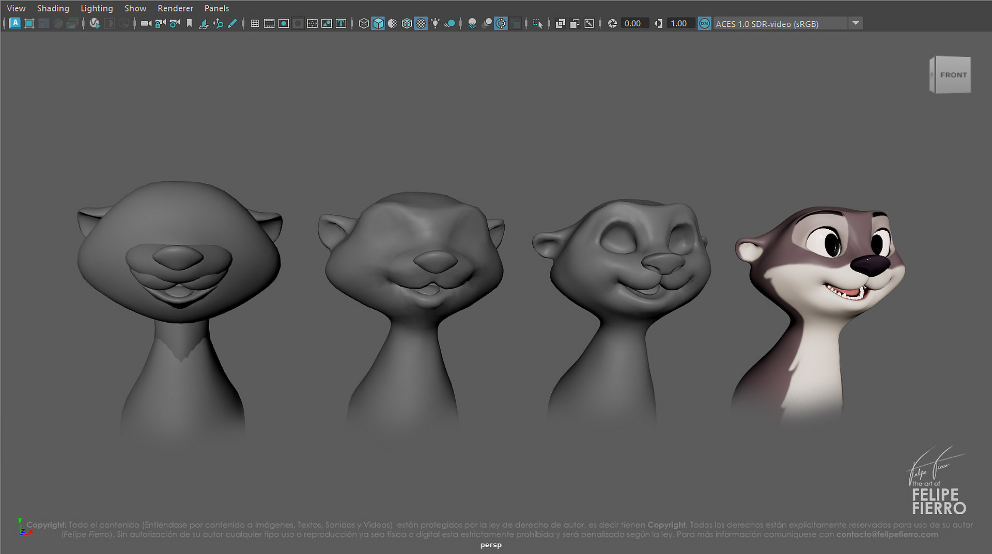Click the Image Plane icon
The width and height of the screenshot is (992, 554).
204,23
